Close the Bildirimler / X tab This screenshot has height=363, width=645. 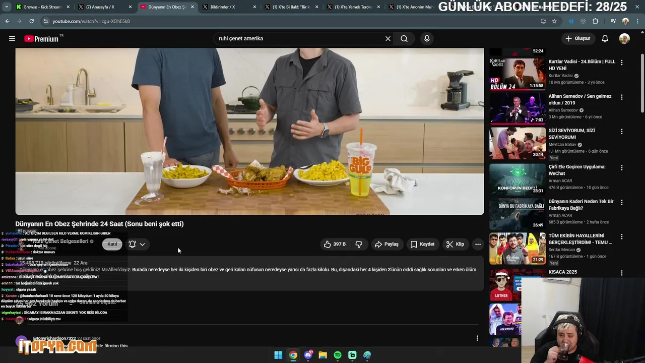(x=254, y=7)
